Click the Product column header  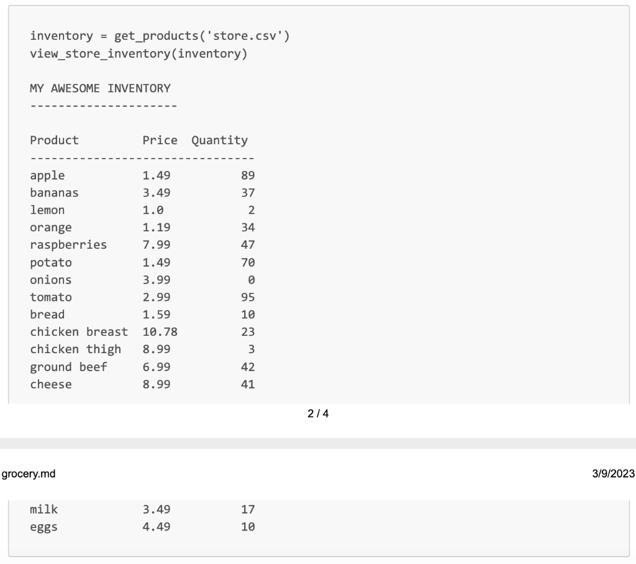point(55,141)
